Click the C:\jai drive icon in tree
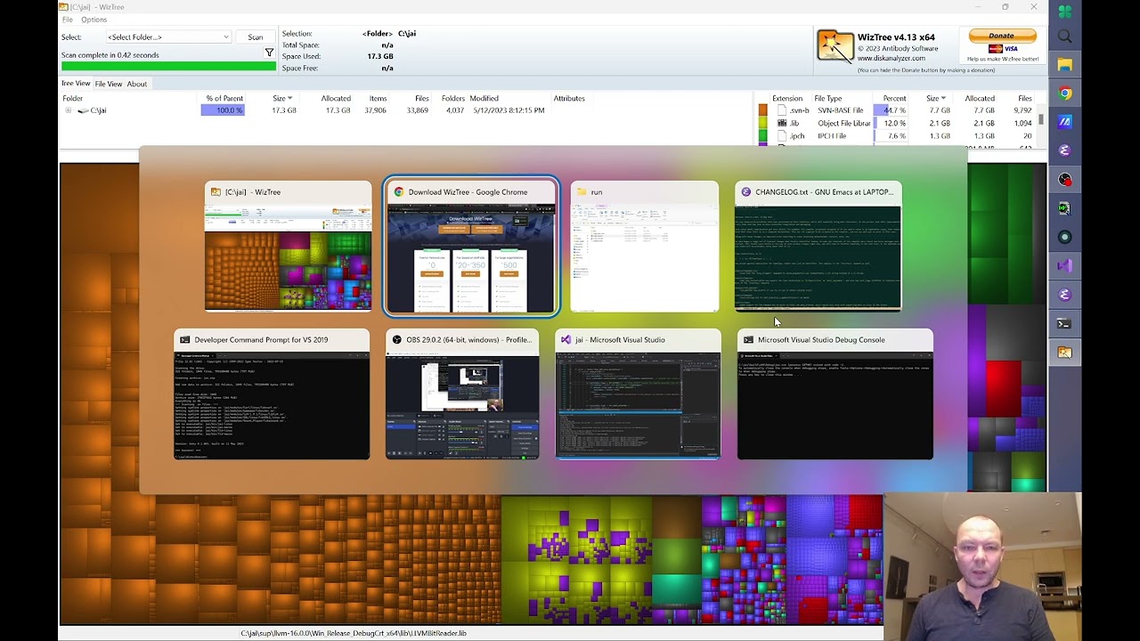 (83, 110)
